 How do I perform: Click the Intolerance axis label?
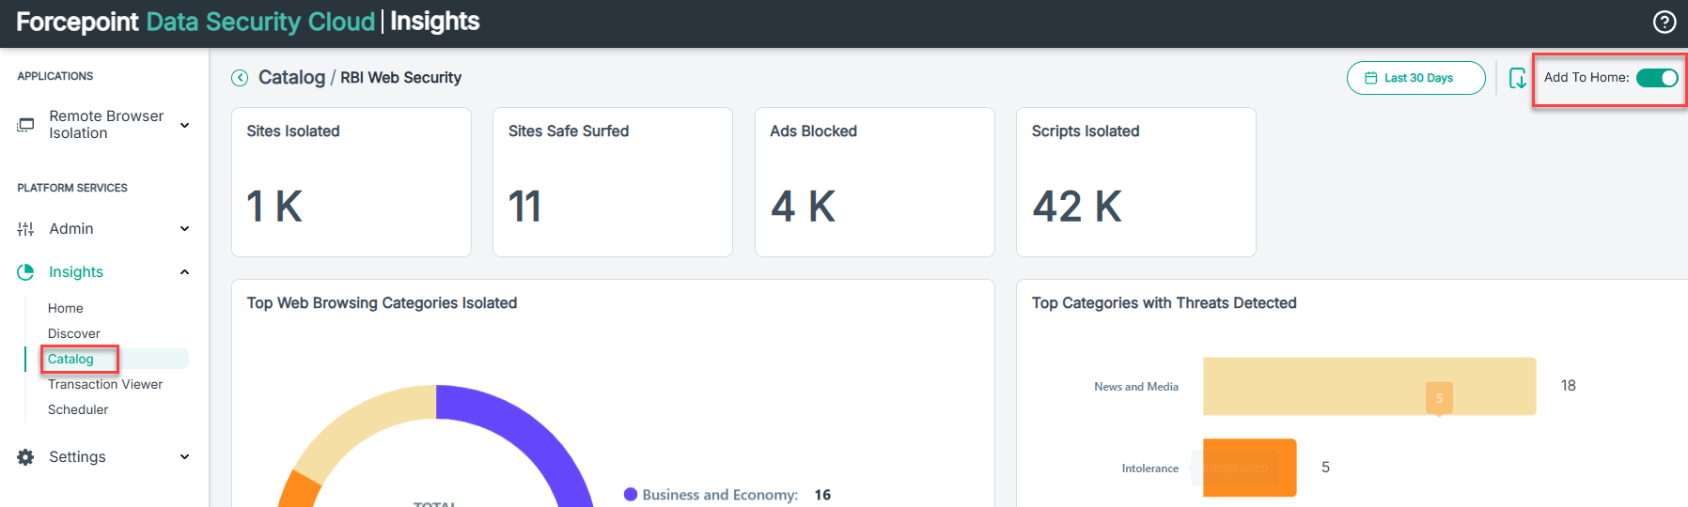pyautogui.click(x=1150, y=469)
